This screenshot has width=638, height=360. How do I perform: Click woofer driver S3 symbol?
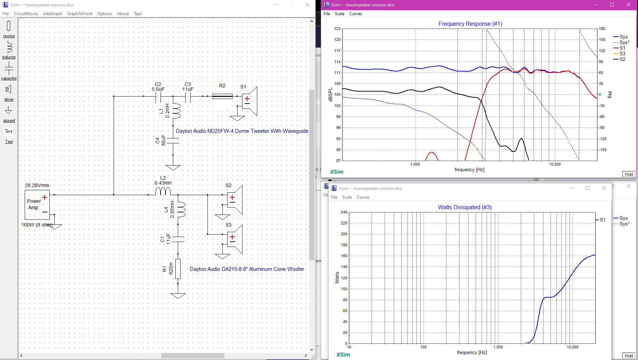pyautogui.click(x=234, y=239)
